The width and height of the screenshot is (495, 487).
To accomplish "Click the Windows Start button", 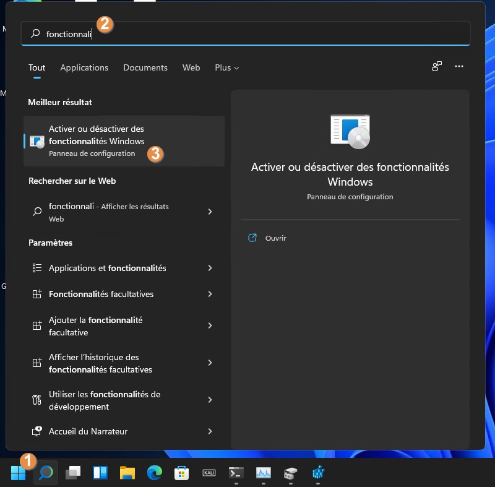I will pos(18,473).
